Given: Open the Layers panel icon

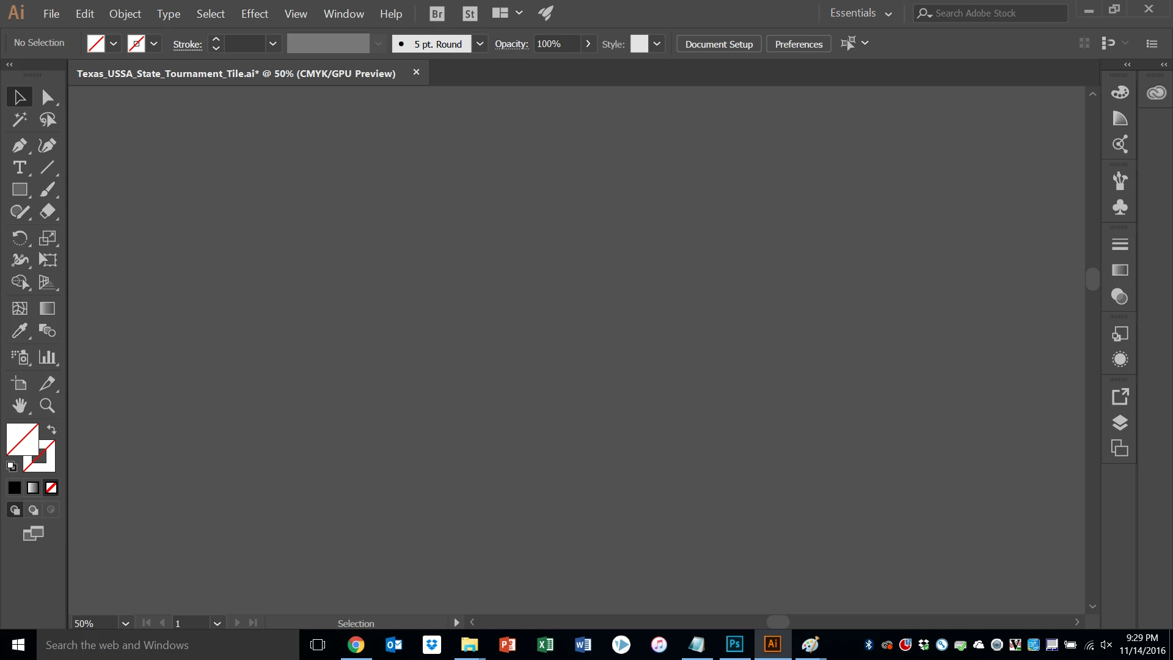Looking at the screenshot, I should (1119, 423).
